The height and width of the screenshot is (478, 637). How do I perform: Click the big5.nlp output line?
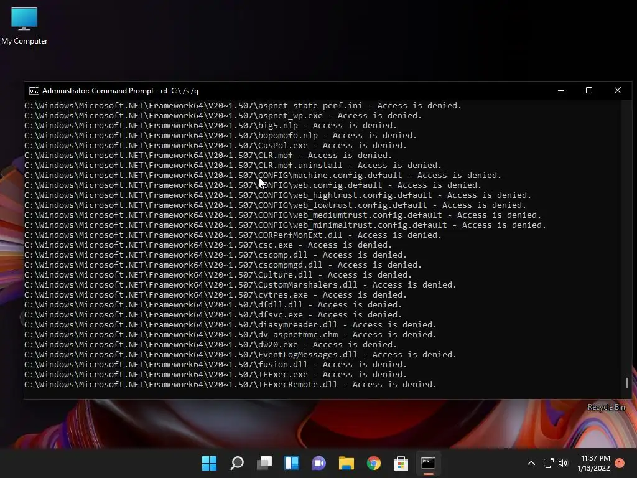pos(210,126)
